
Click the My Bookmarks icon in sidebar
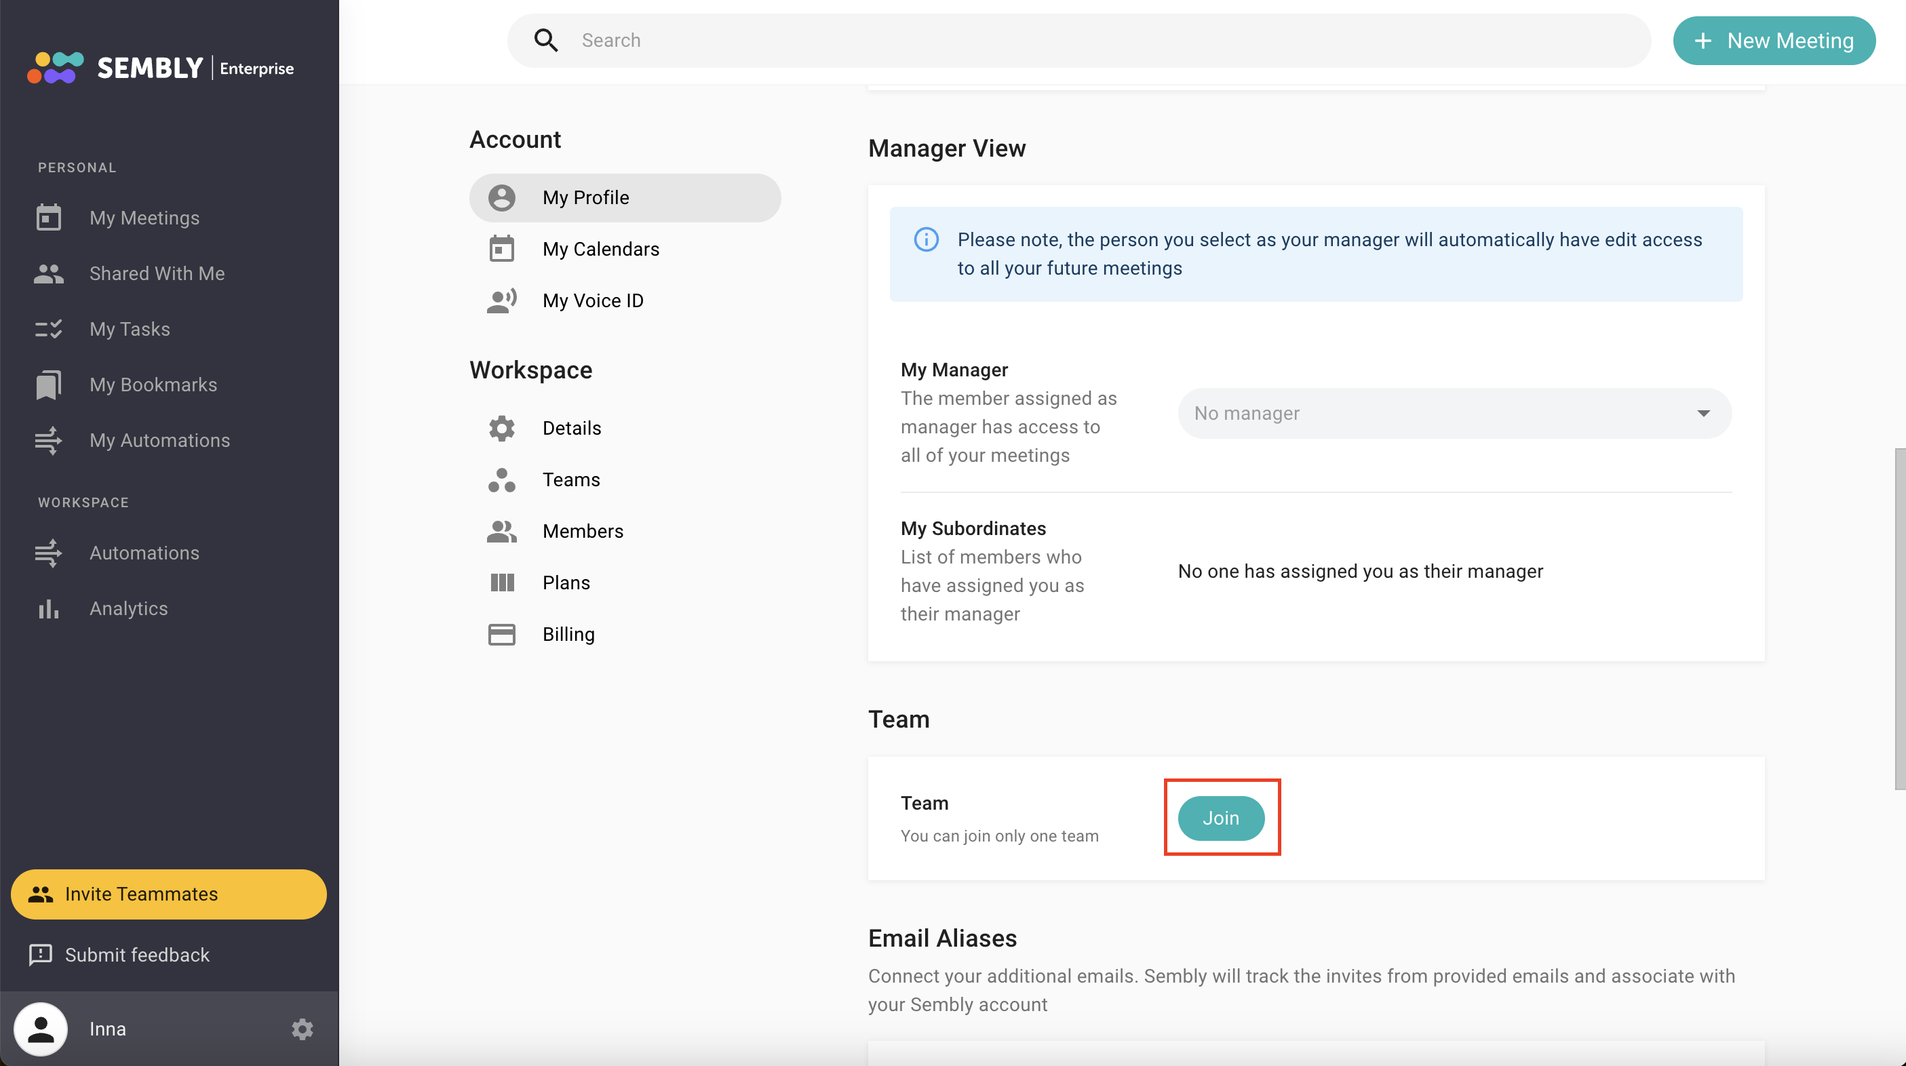pyautogui.click(x=49, y=384)
